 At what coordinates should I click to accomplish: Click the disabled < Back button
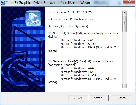pyautogui.click(x=78, y=98)
